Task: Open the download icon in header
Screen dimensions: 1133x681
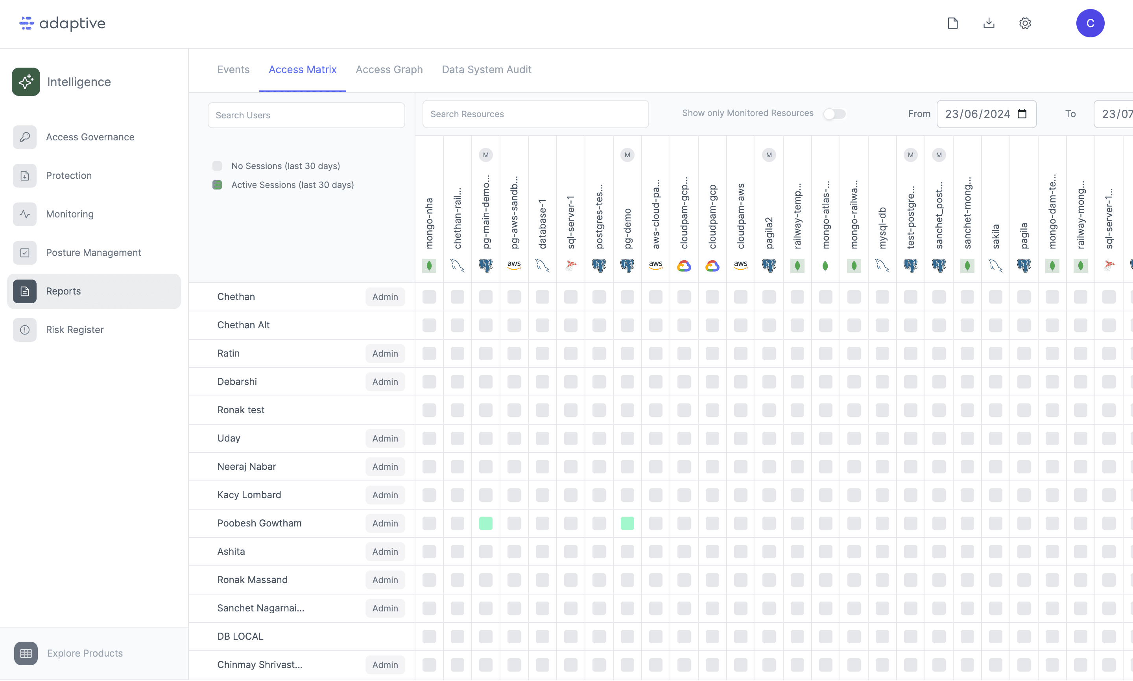Action: 989,23
